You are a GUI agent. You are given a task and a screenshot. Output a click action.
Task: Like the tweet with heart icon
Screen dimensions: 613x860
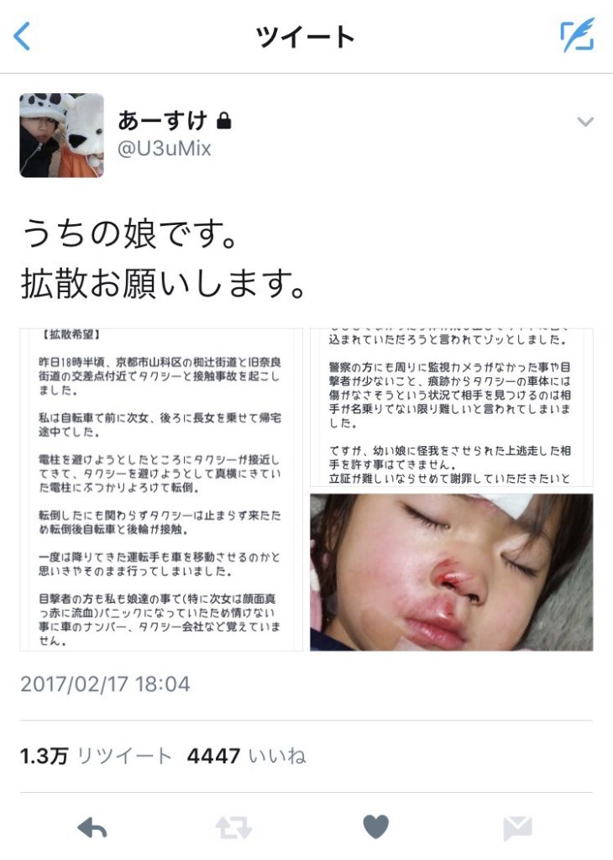point(376,826)
